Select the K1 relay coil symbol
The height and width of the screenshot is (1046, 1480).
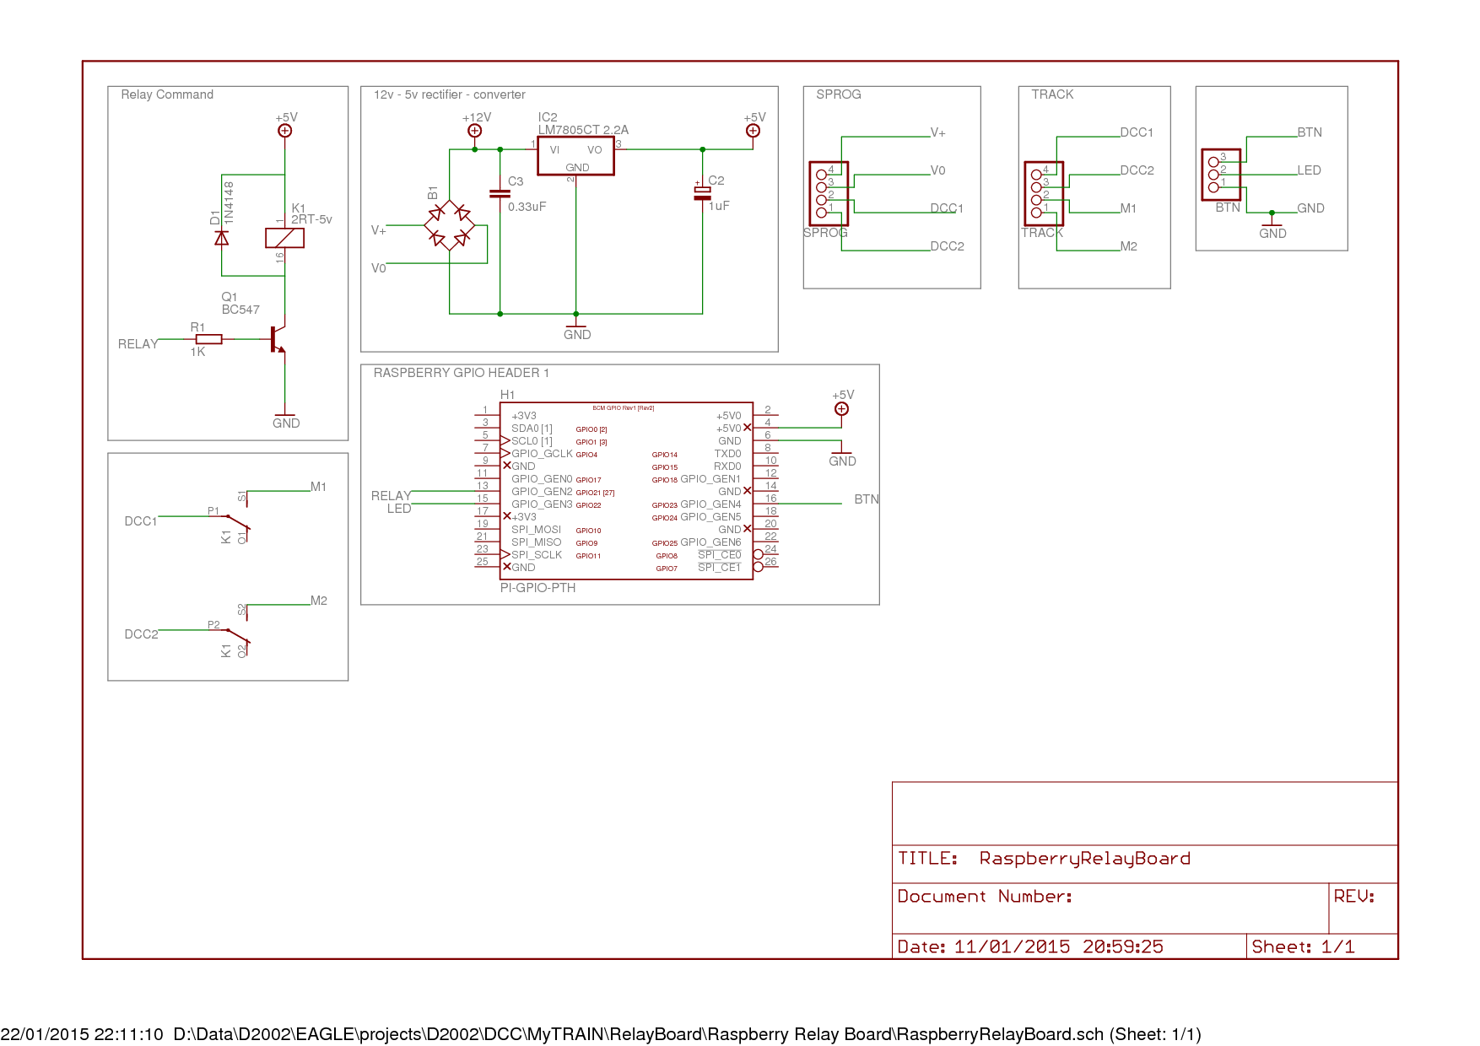(x=285, y=238)
